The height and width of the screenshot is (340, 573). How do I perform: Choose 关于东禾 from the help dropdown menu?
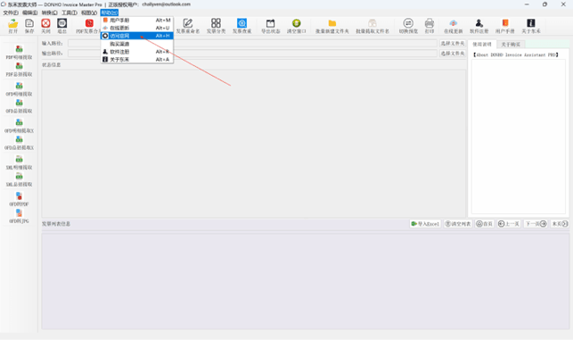137,59
